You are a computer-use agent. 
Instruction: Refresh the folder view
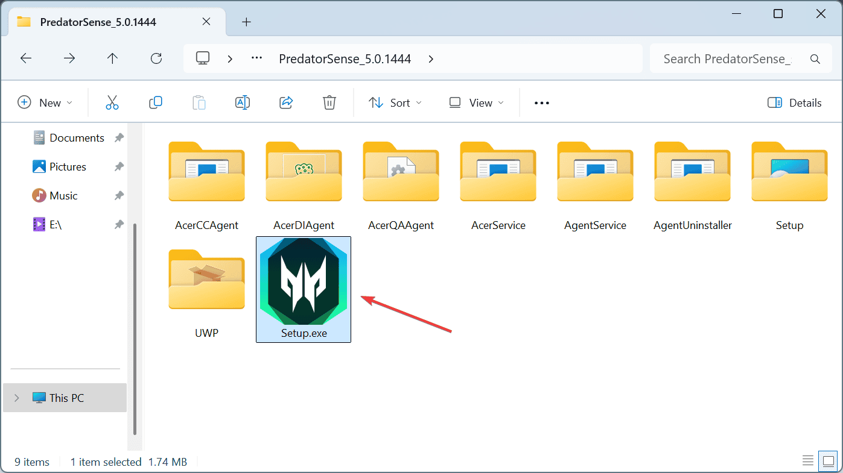point(156,58)
